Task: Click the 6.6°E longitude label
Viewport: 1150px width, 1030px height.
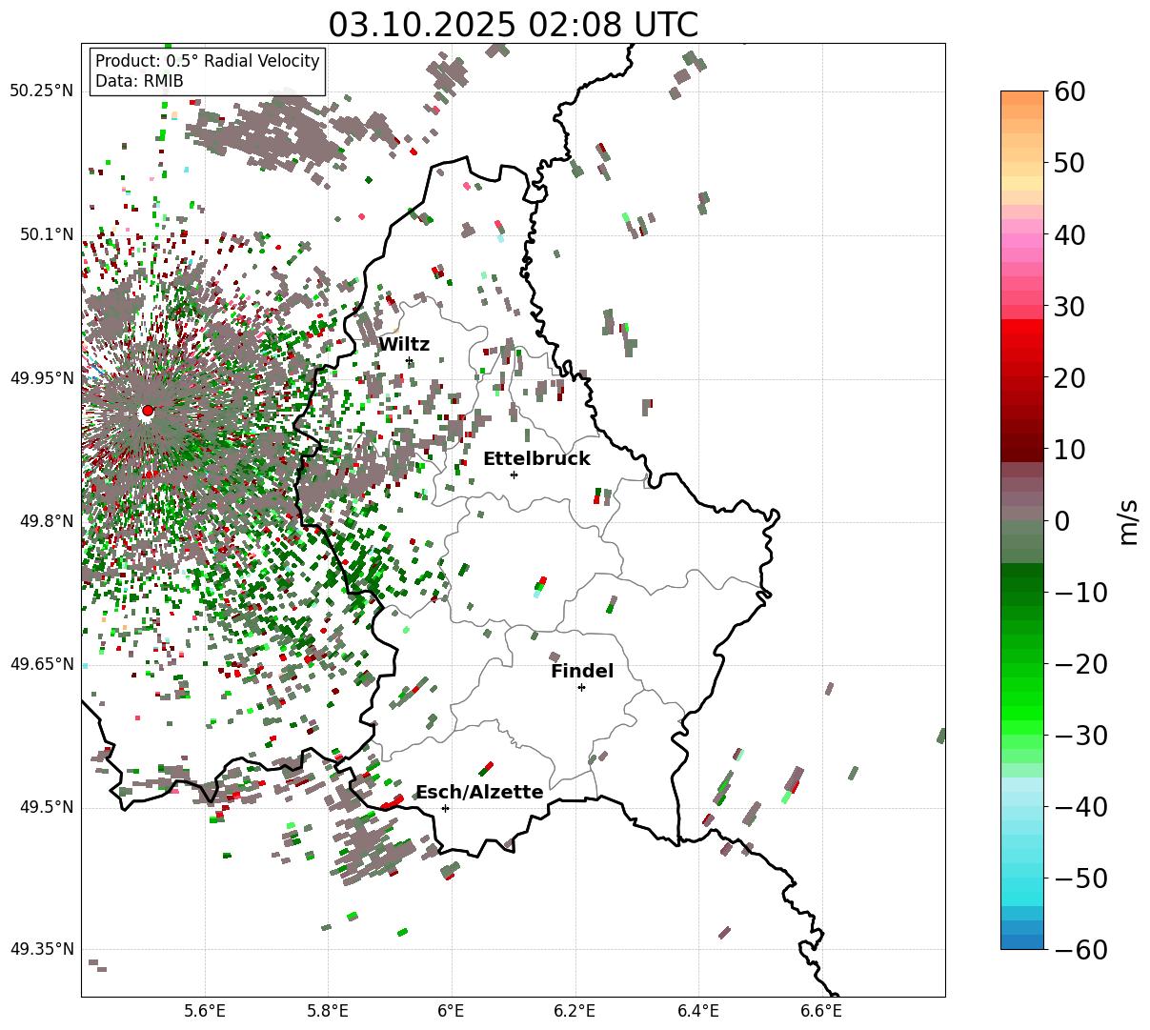Action: 821,1011
